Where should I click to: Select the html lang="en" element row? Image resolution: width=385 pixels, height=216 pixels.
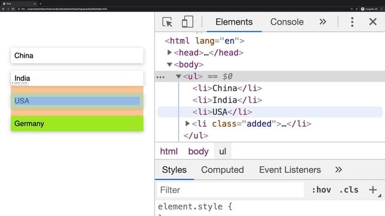click(205, 41)
